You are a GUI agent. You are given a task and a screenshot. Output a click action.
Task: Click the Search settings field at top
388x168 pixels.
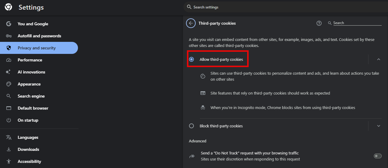click(x=285, y=7)
